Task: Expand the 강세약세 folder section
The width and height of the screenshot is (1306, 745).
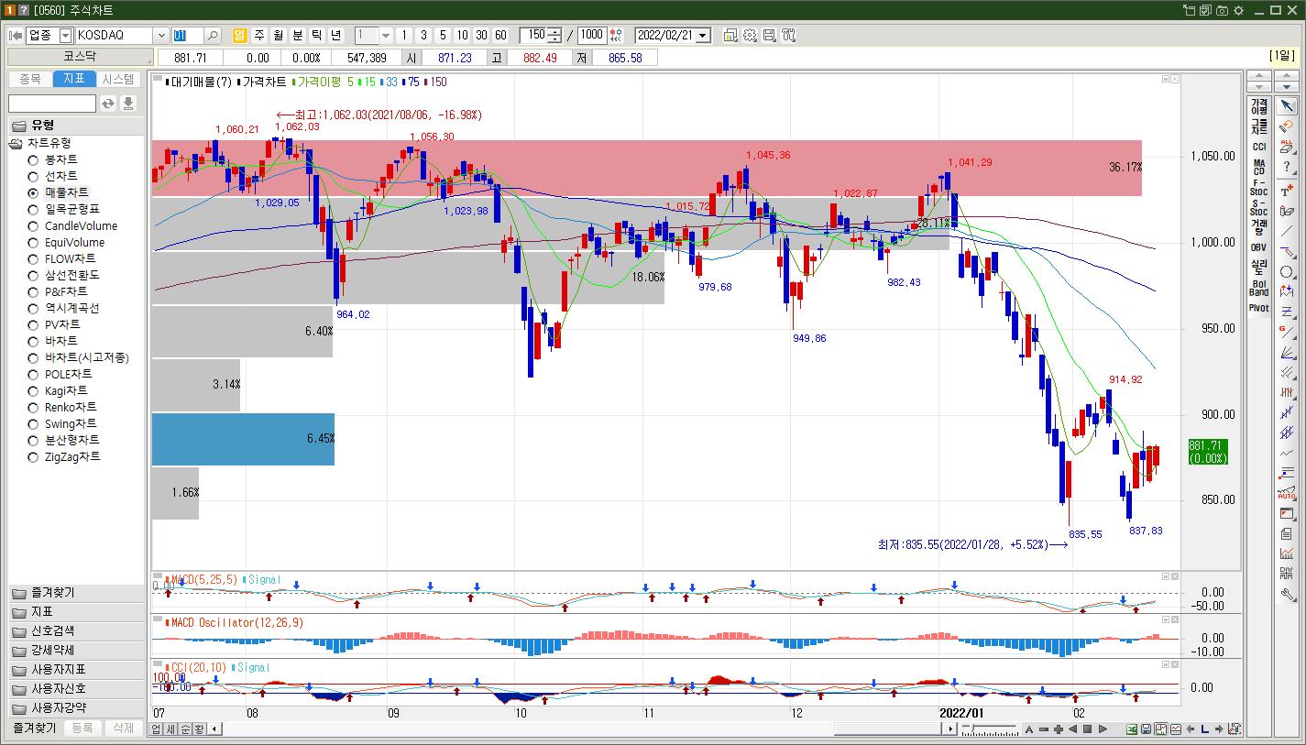Action: [x=76, y=651]
